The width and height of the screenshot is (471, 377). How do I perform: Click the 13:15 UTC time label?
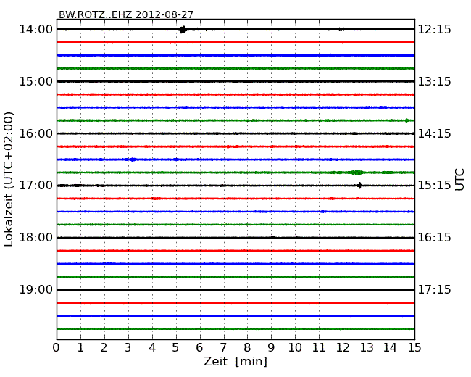point(434,81)
